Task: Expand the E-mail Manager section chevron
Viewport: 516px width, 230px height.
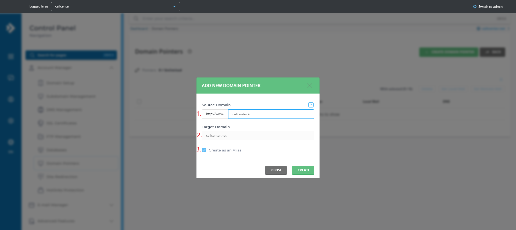Action: click(x=111, y=205)
